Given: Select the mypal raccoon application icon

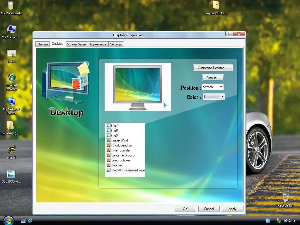Looking at the screenshot, I should tap(11, 152).
